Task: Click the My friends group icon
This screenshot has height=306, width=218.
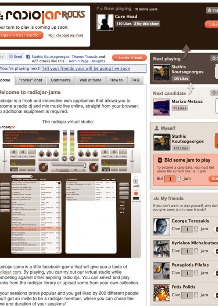Action: [156, 199]
